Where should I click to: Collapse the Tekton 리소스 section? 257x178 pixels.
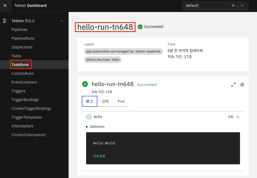(62, 21)
